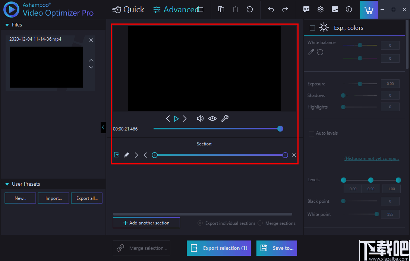The width and height of the screenshot is (410, 261).
Task: Select the Export individual sections option
Action: pyautogui.click(x=200, y=223)
